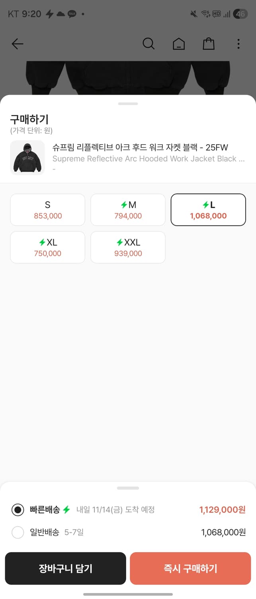Pick size XL priced 750,000

47,248
